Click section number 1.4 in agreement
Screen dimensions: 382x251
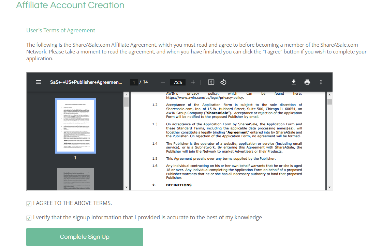click(155, 144)
